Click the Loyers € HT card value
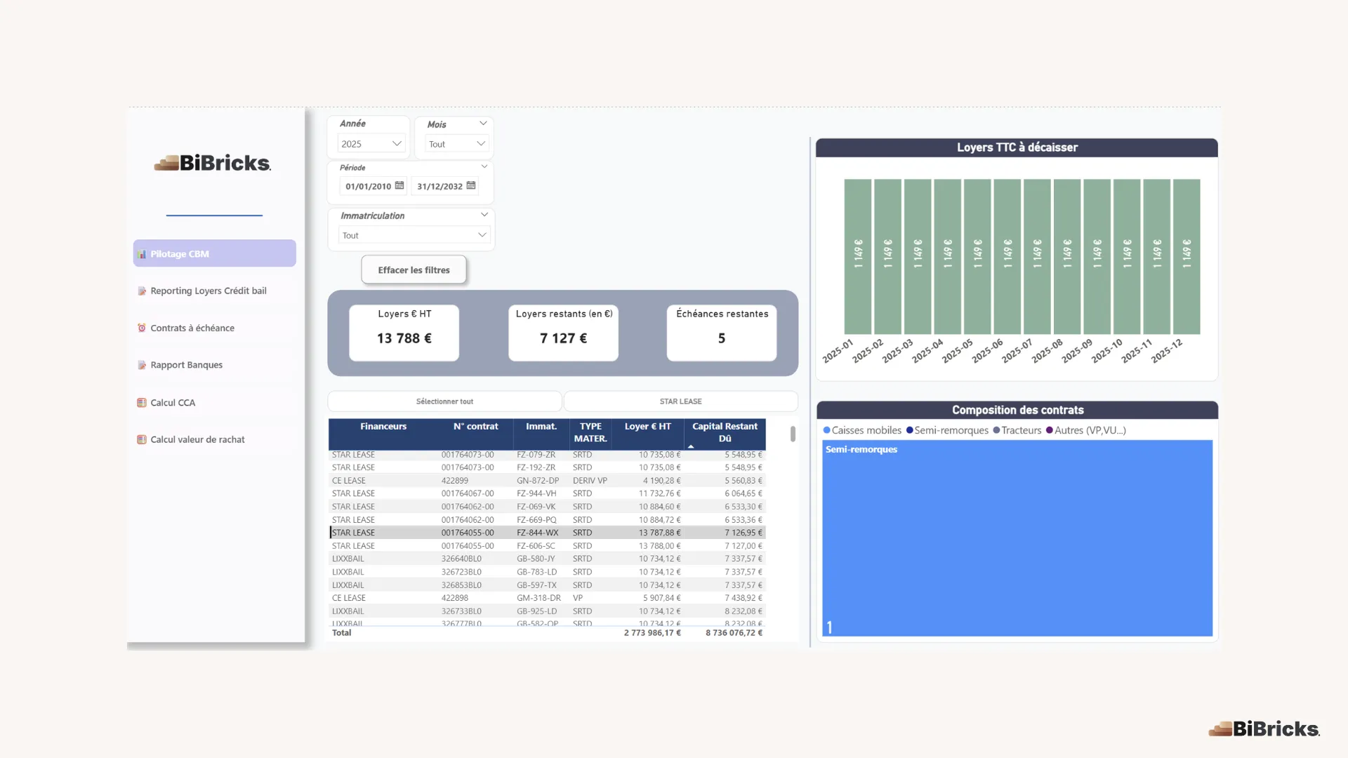Screen dimensions: 1348x758 (404, 338)
